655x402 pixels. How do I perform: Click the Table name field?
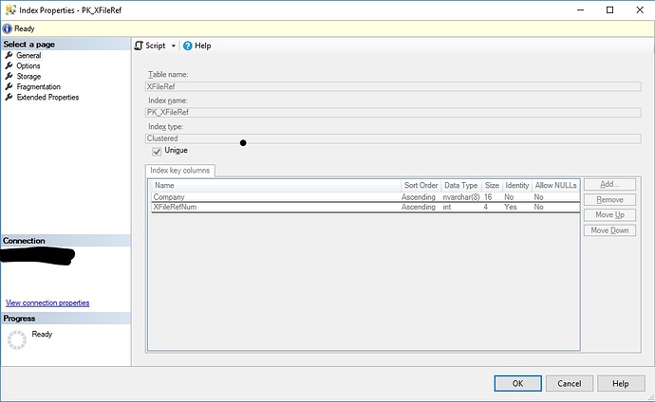(x=393, y=86)
